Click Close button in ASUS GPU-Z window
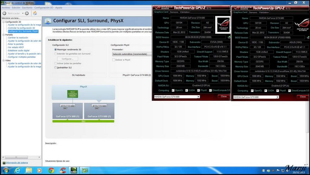The width and height of the screenshot is (310, 175). [x=303, y=97]
